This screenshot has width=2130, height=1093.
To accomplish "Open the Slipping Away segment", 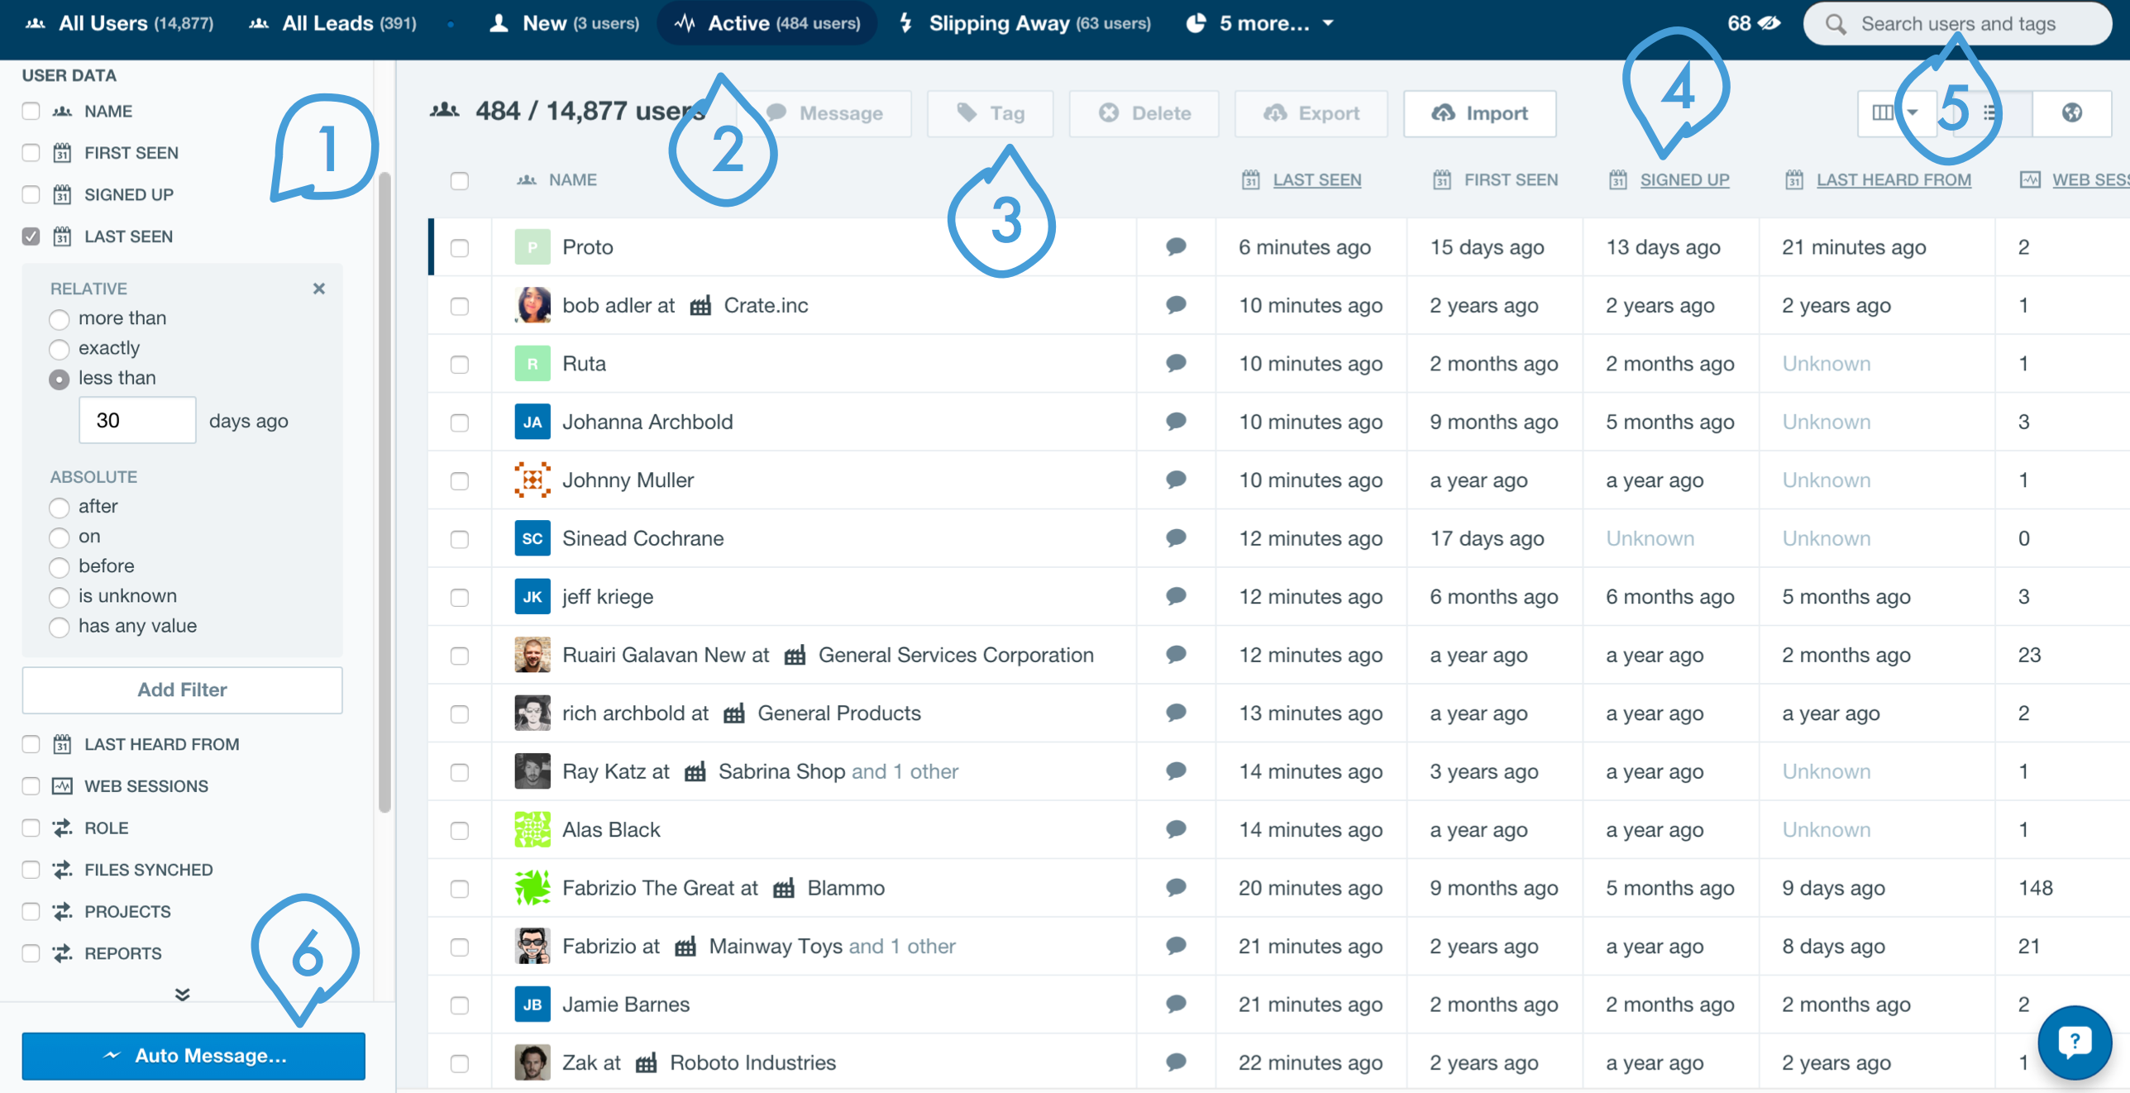I will (1024, 23).
